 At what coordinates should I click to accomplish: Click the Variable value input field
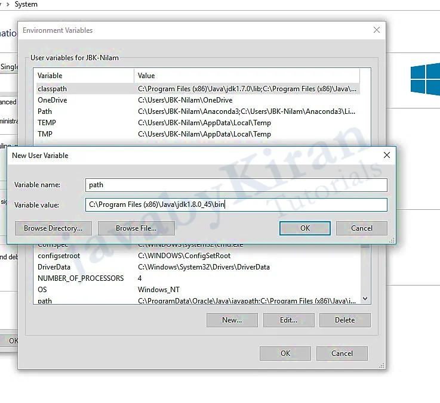[236, 204]
